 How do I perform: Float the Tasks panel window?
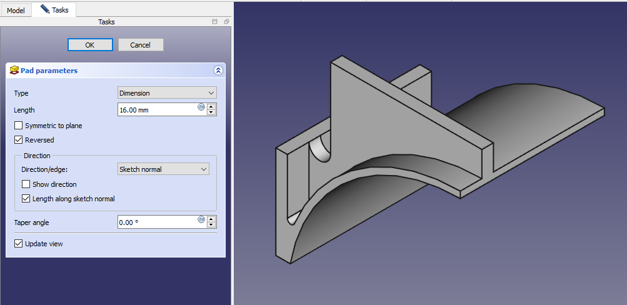tap(226, 22)
